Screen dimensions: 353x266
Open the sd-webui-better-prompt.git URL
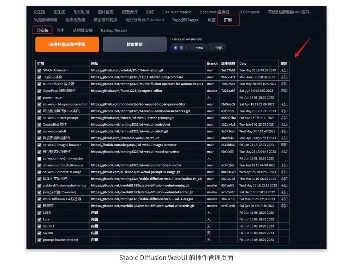coord(132,118)
